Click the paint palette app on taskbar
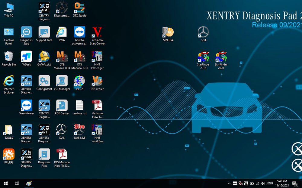This screenshot has height=188, width=302. tap(29, 183)
